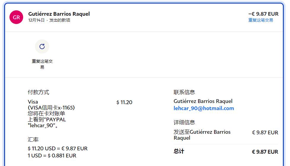Open the 重复这笔交易 link beside the amount
Screen dimensions: 290x166
261,20
